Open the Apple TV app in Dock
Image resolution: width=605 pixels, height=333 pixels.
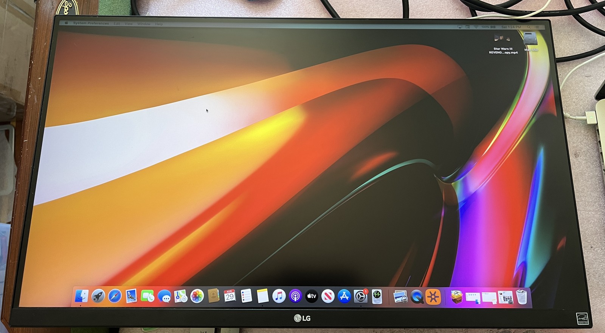[312, 296]
